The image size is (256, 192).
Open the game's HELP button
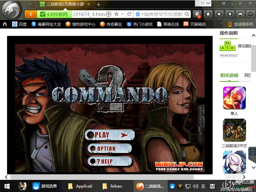pyautogui.click(x=110, y=161)
